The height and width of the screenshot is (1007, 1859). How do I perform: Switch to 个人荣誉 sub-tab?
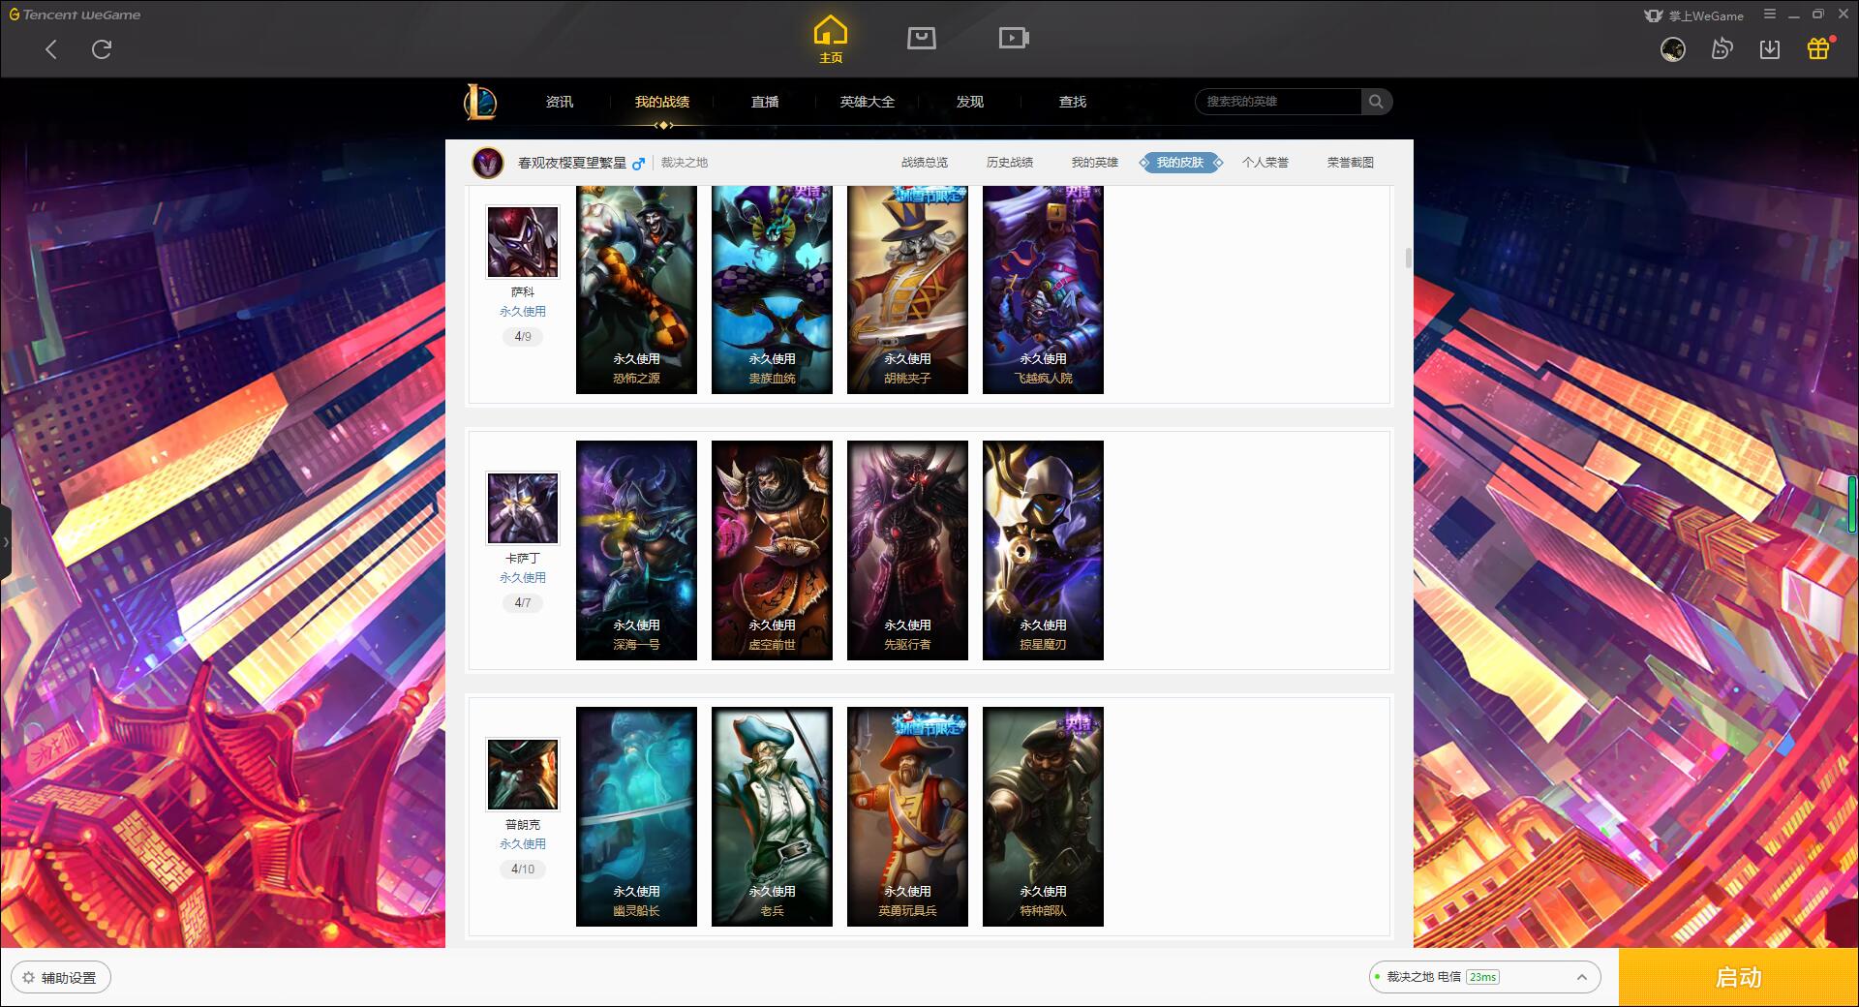[x=1265, y=163]
